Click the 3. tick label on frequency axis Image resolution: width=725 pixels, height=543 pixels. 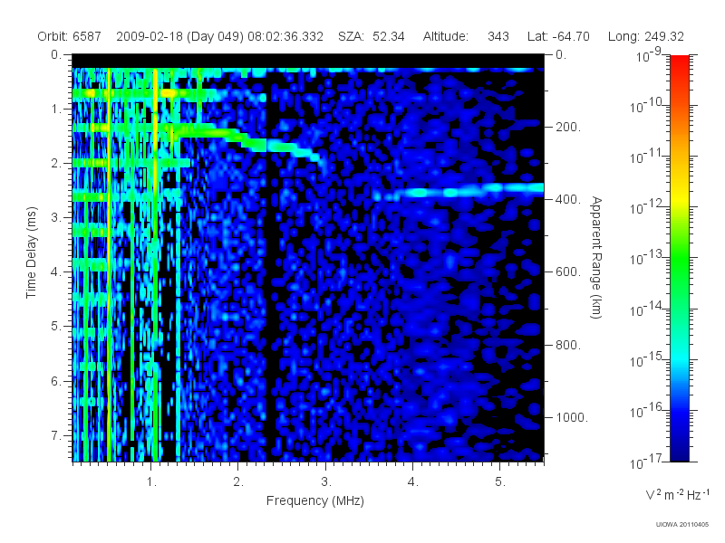coord(326,481)
